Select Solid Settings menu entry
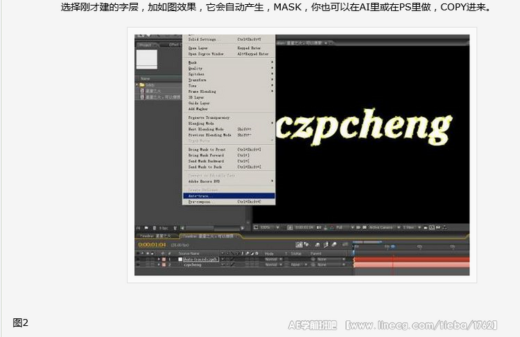This screenshot has height=337, width=520. (x=229, y=40)
